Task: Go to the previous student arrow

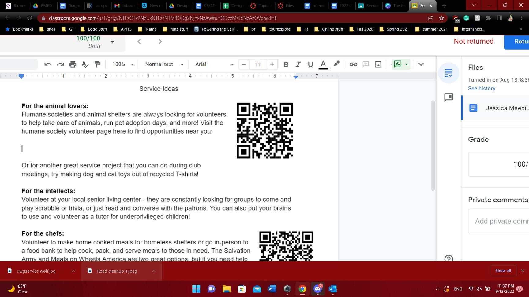Action: (x=139, y=42)
